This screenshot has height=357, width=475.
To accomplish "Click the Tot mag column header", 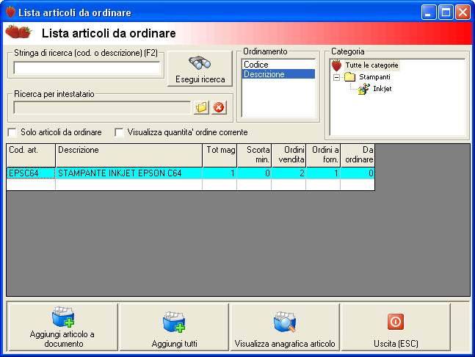I will (x=220, y=156).
